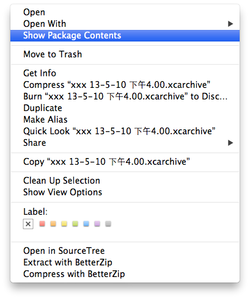The image size is (250, 299).
Task: Select the green label color
Action: tap(75, 224)
